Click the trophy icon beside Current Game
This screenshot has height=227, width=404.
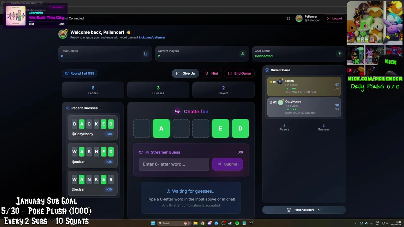pyautogui.click(x=267, y=70)
